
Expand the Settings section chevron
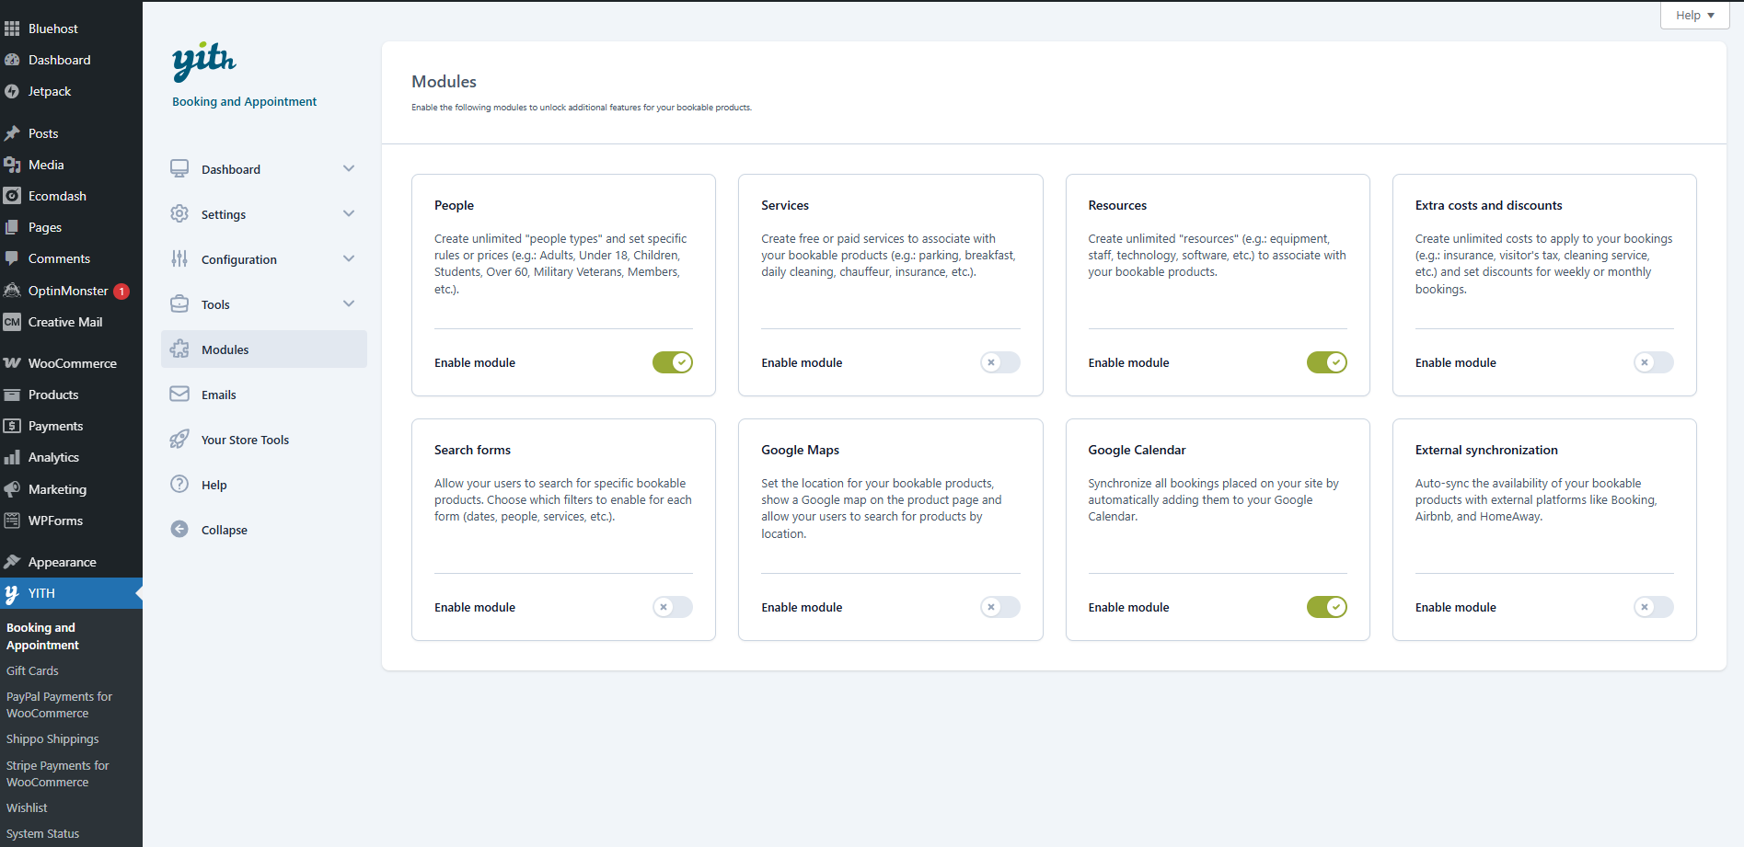point(349,214)
